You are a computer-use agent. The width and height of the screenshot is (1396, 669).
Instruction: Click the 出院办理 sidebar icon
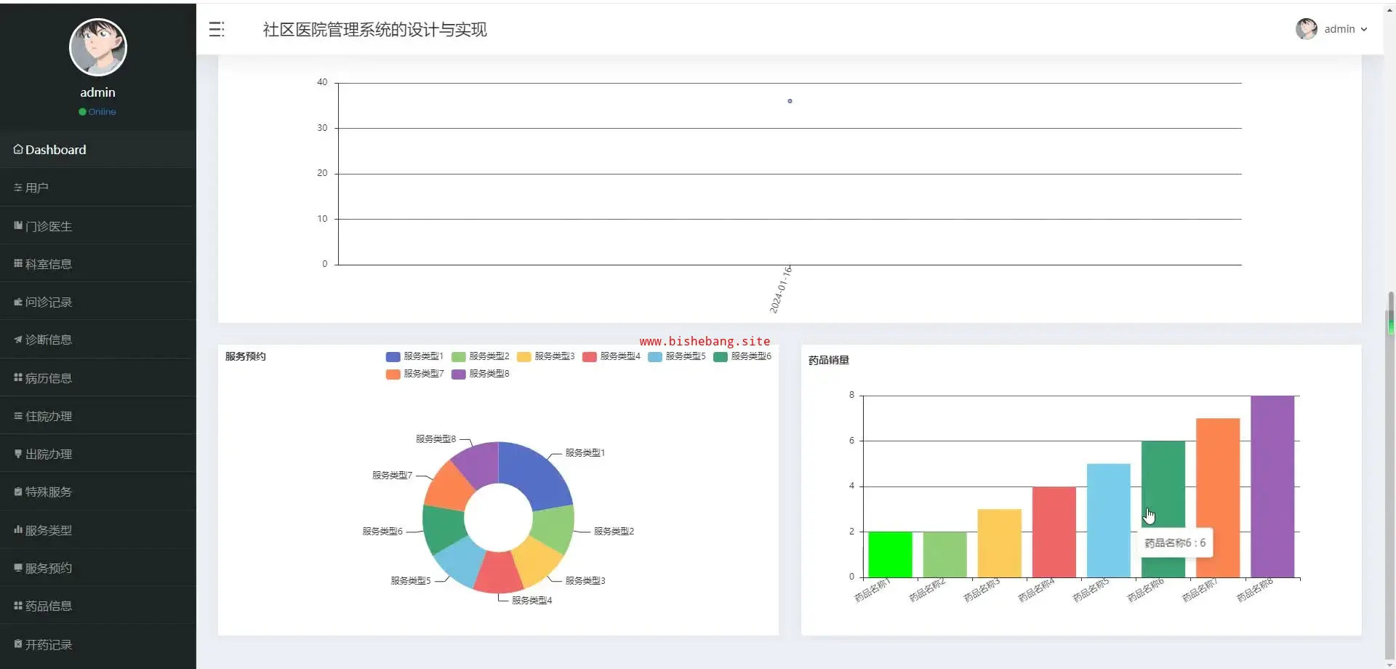coord(18,454)
